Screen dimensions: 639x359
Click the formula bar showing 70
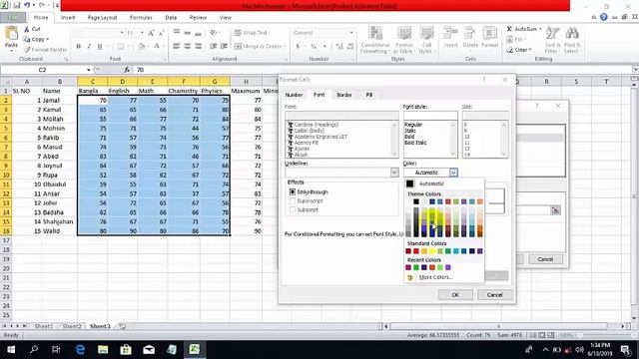click(383, 70)
